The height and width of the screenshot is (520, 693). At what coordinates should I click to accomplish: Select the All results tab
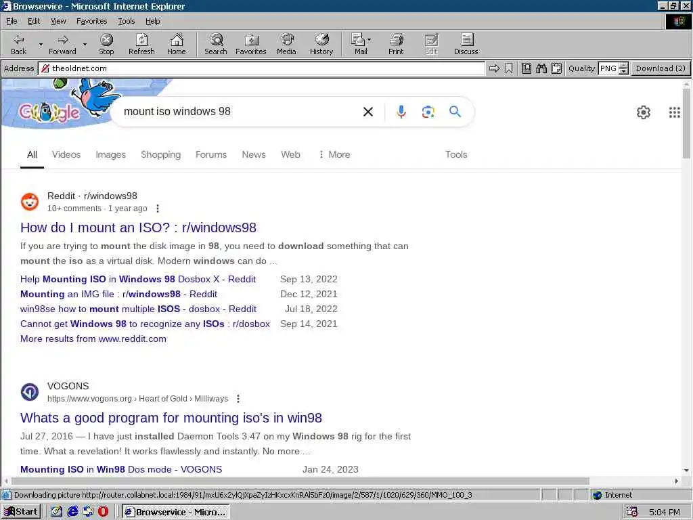point(32,154)
